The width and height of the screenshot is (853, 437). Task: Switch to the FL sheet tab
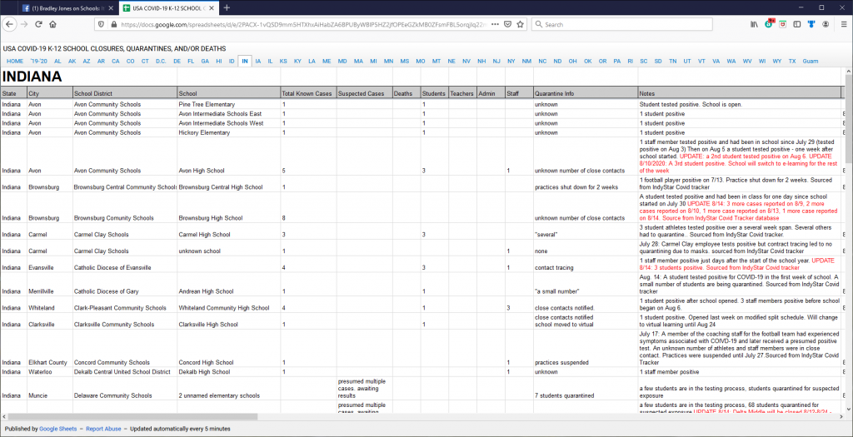click(x=191, y=62)
